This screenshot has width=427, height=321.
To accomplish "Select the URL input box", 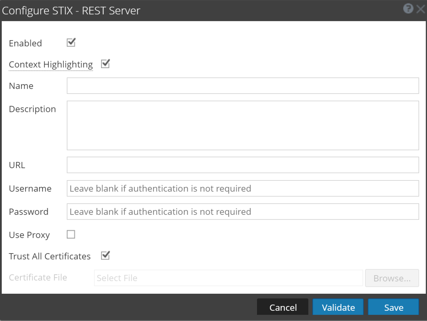I will [x=242, y=165].
